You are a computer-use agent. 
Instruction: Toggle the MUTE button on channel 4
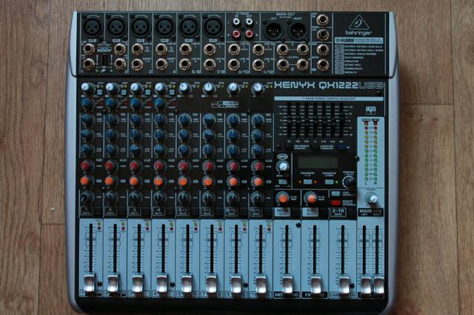point(160,211)
